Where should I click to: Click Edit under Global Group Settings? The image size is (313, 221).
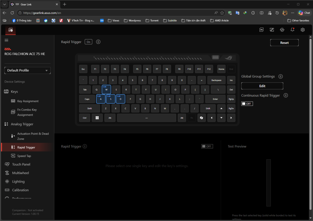click(x=262, y=86)
